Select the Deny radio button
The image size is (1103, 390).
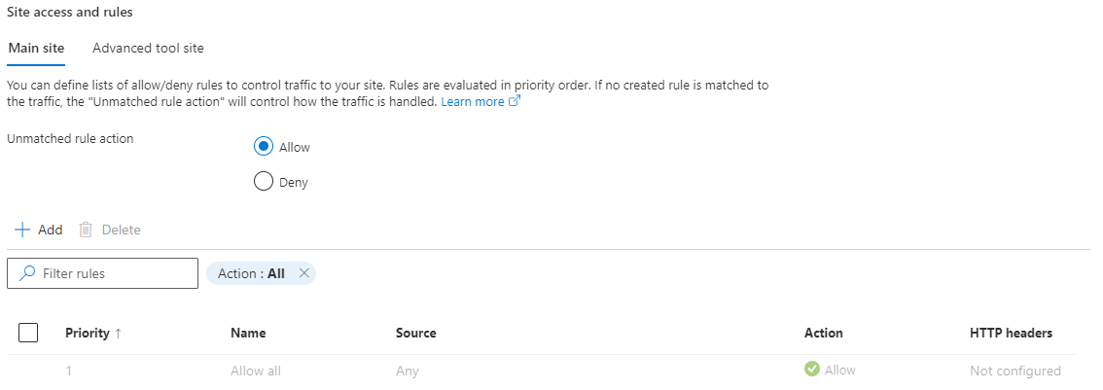click(263, 182)
